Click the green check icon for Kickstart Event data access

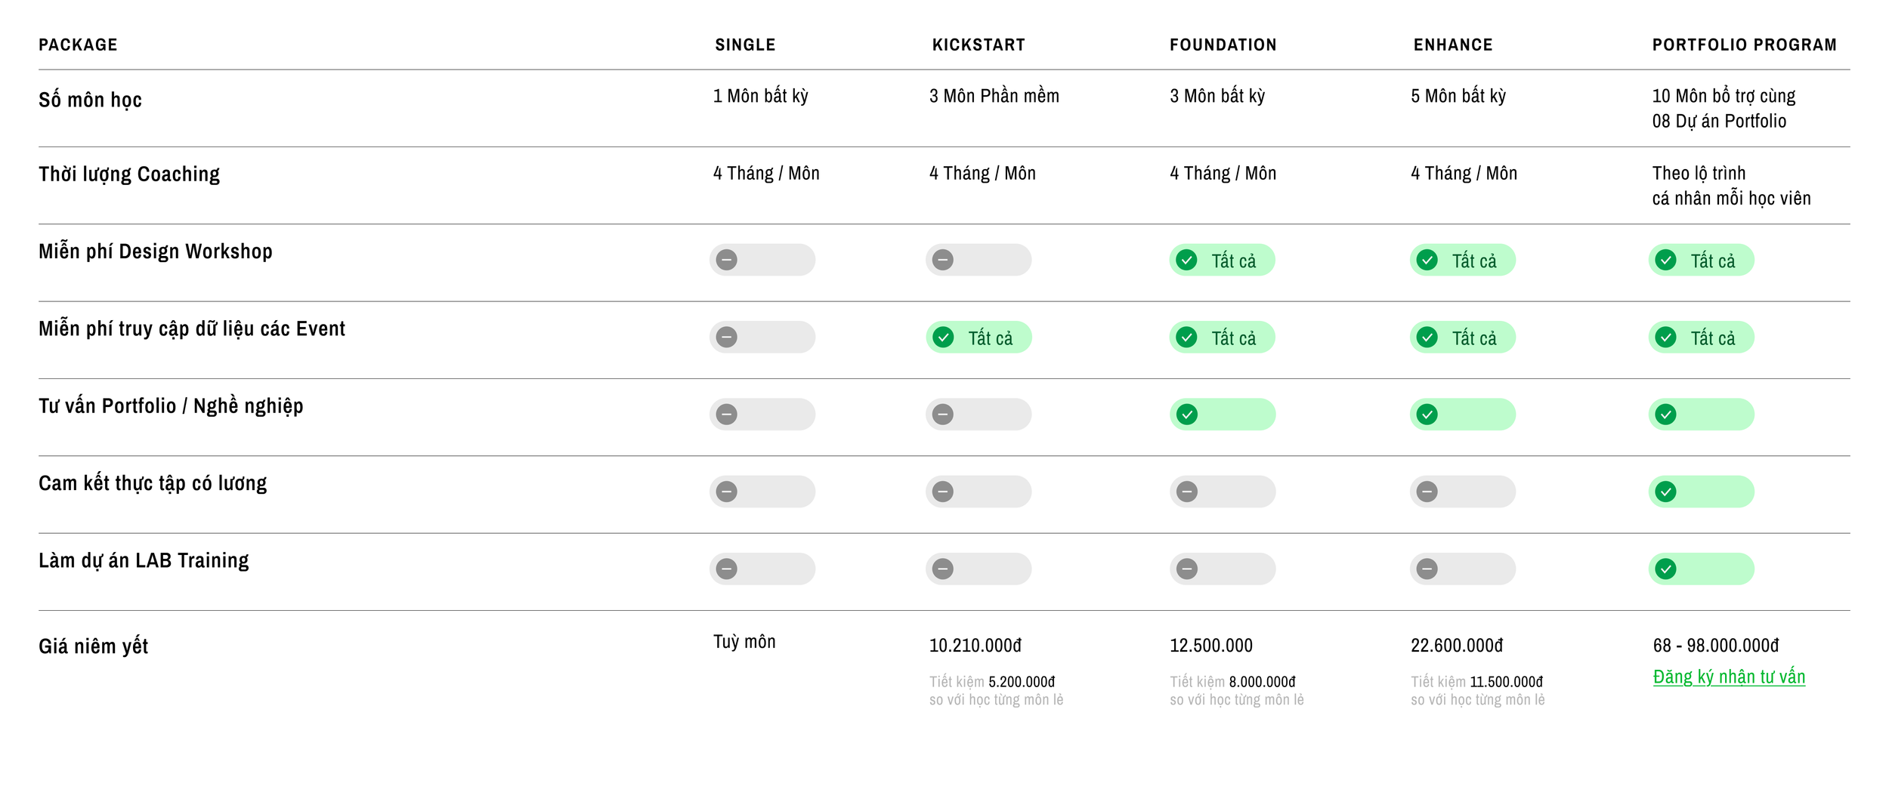[x=943, y=337]
